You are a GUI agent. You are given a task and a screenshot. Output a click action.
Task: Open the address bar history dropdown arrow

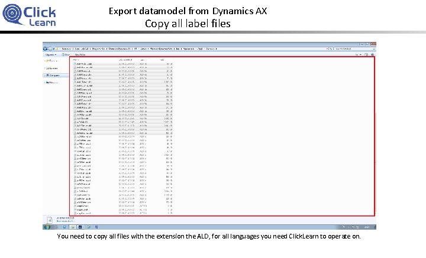(x=327, y=49)
